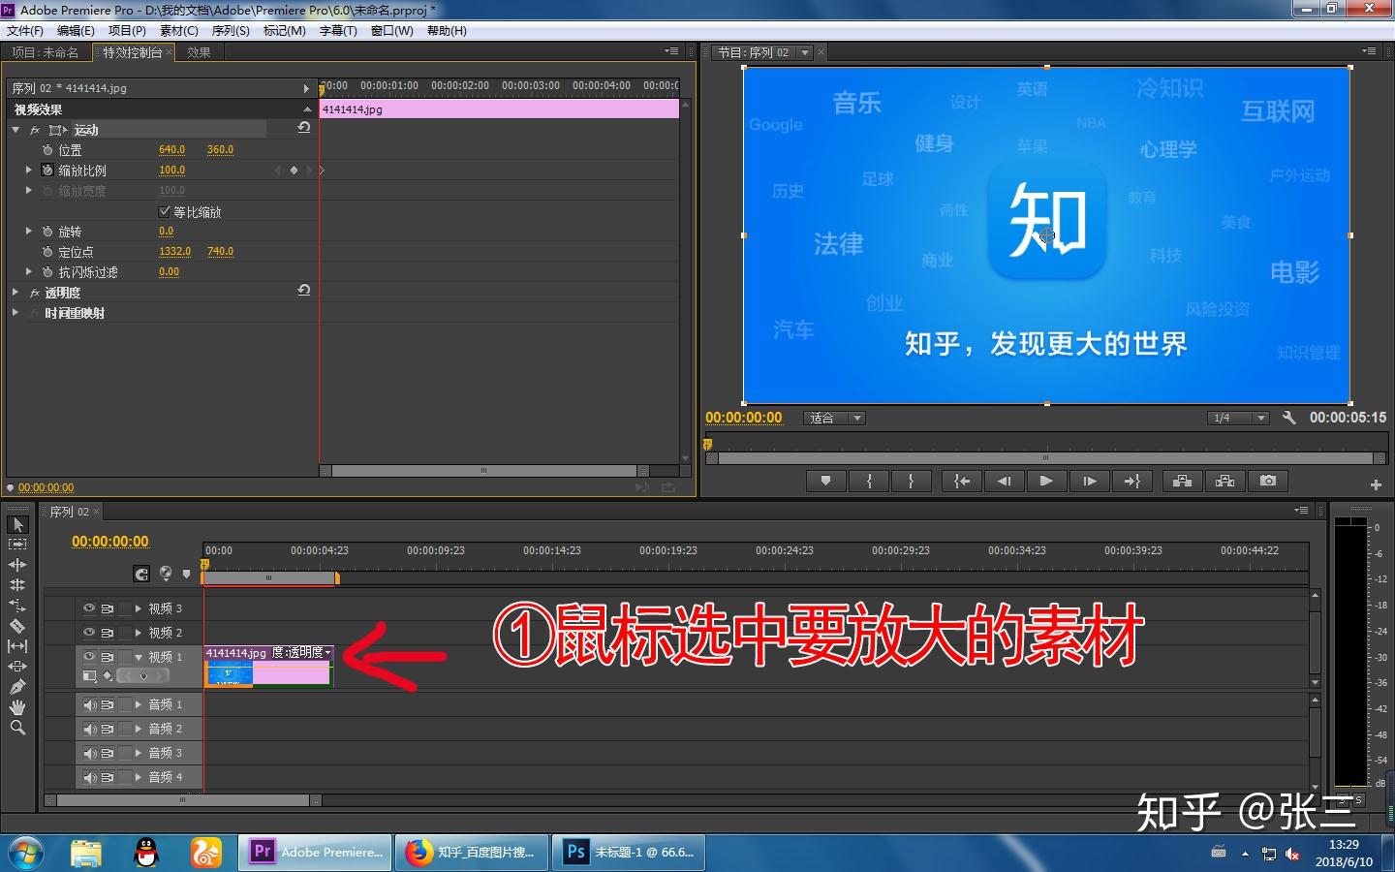Image resolution: width=1395 pixels, height=872 pixels.
Task: Toggle 定位点 stopwatch animation
Action: pos(47,252)
